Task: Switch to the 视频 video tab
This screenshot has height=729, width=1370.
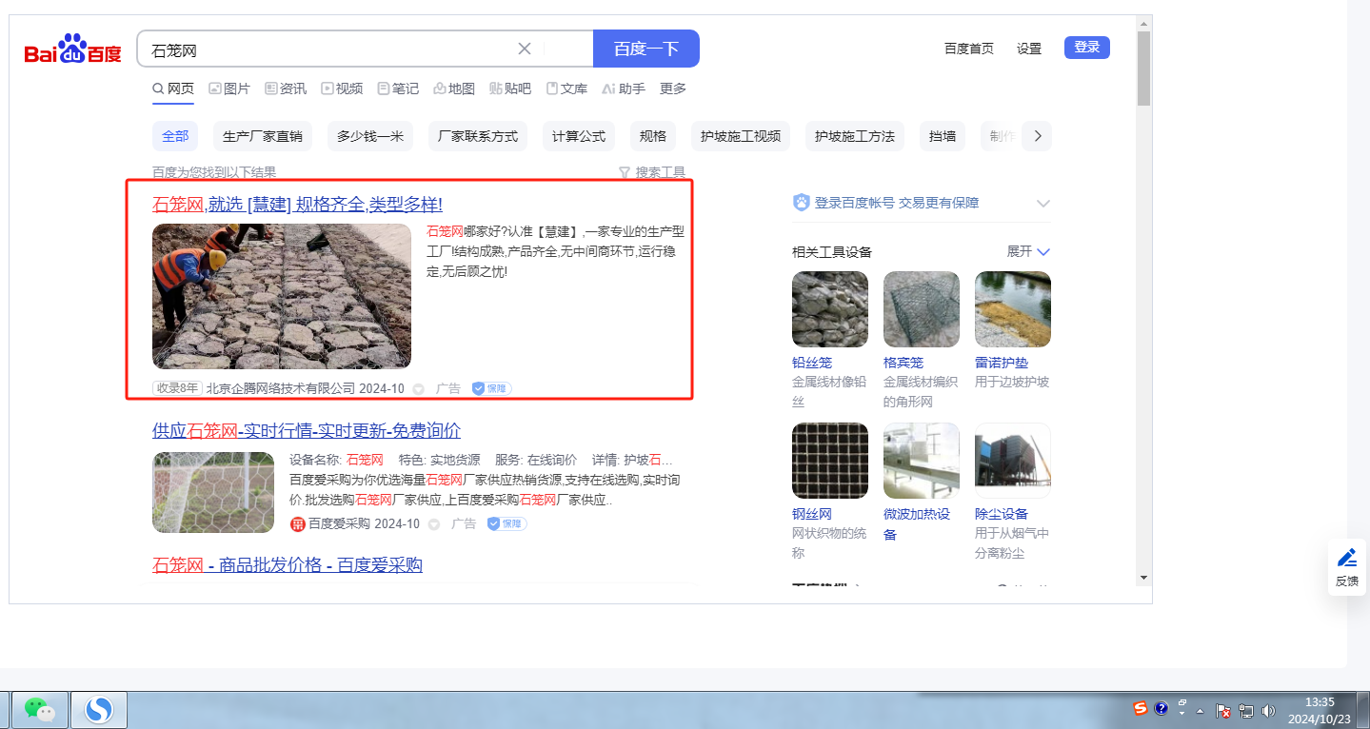Action: tap(342, 89)
